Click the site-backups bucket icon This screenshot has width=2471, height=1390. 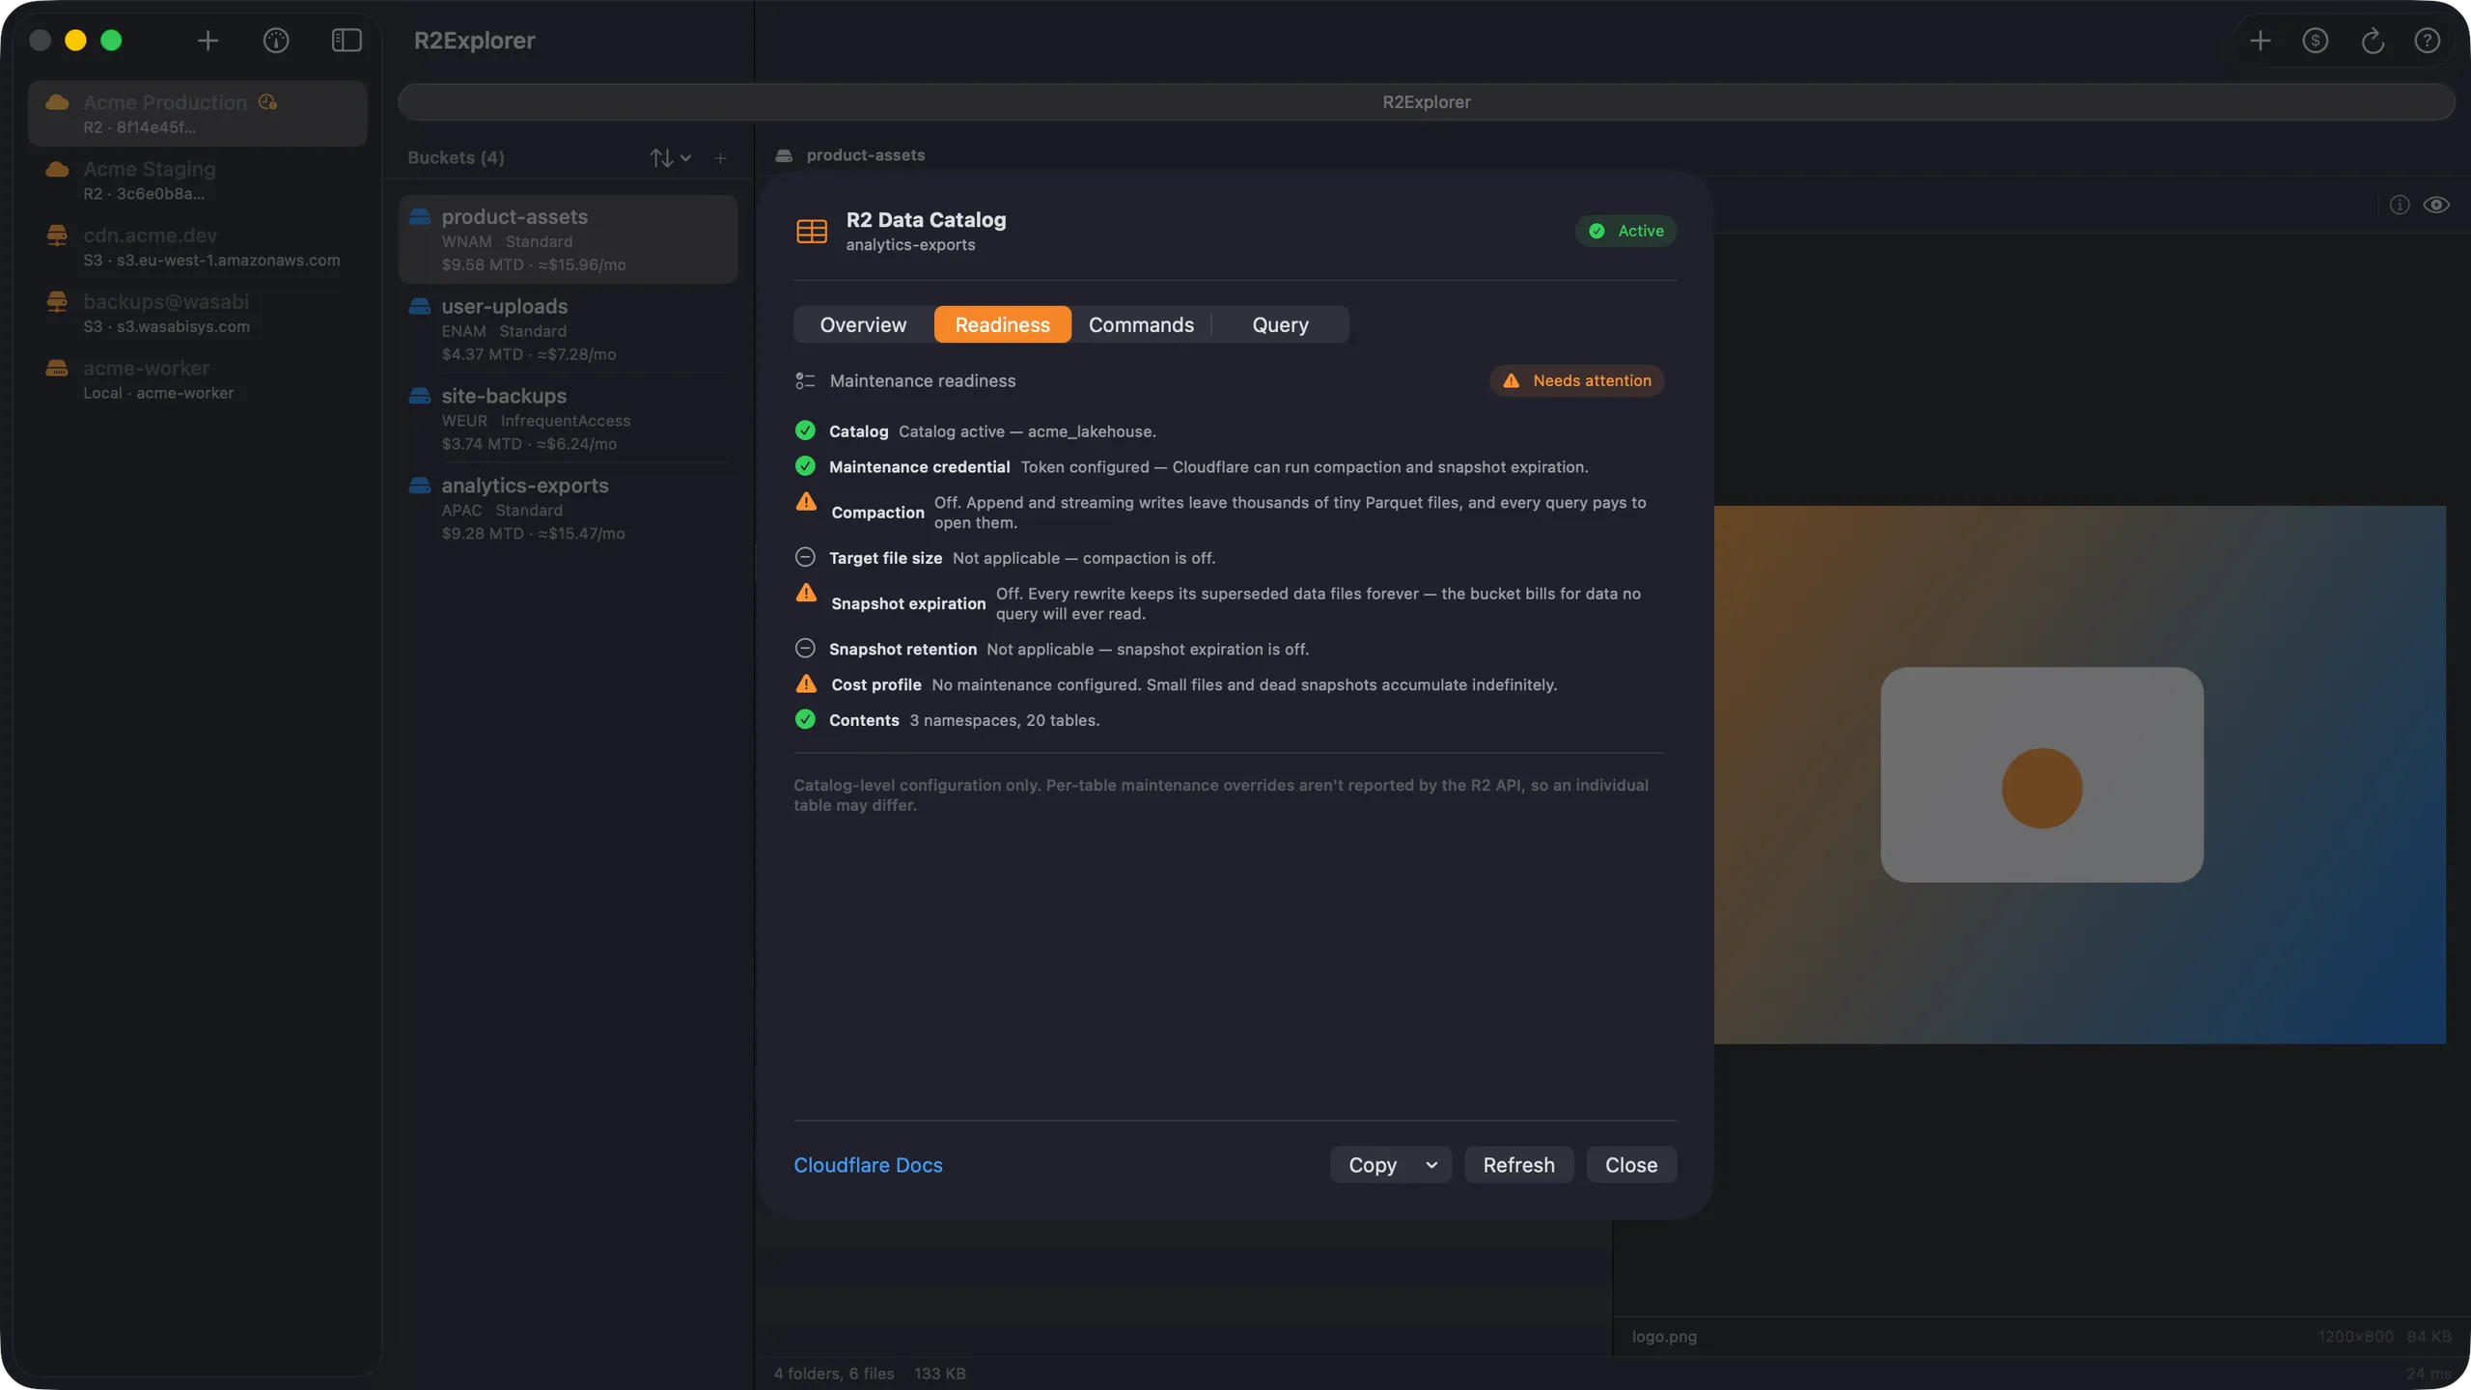(x=420, y=396)
